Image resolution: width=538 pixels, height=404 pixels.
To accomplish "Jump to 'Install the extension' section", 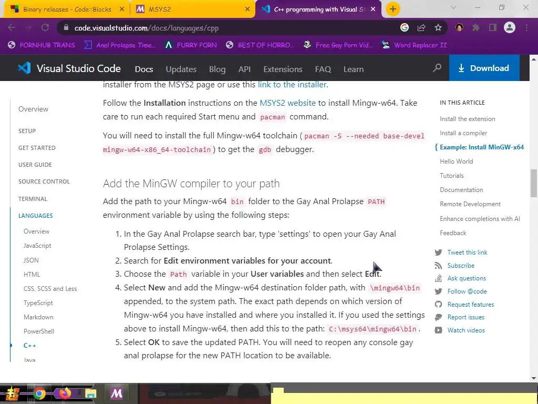I will click(467, 119).
